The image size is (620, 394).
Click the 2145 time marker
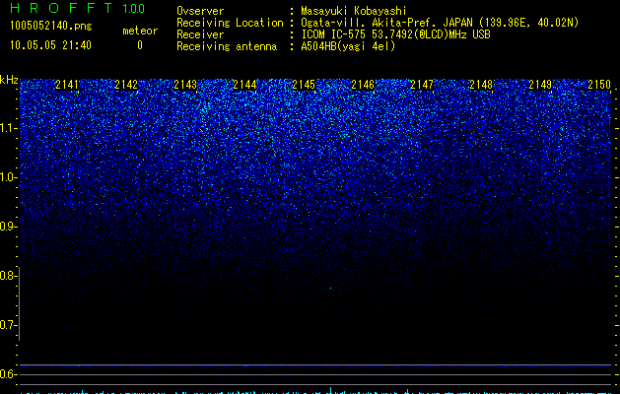(304, 85)
